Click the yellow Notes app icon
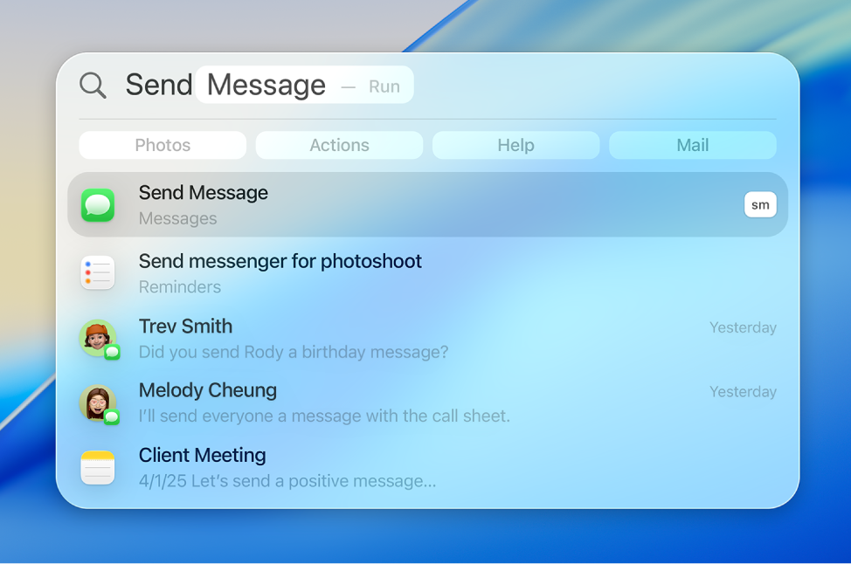Screen dimensions: 851x564 tap(98, 467)
